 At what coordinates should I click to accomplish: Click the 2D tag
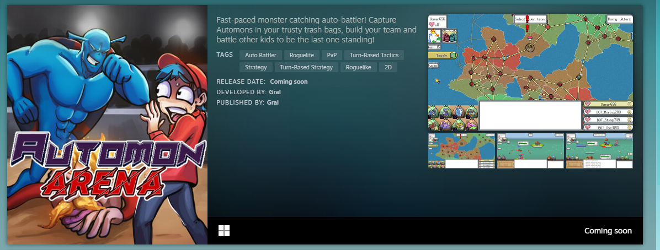pos(388,67)
